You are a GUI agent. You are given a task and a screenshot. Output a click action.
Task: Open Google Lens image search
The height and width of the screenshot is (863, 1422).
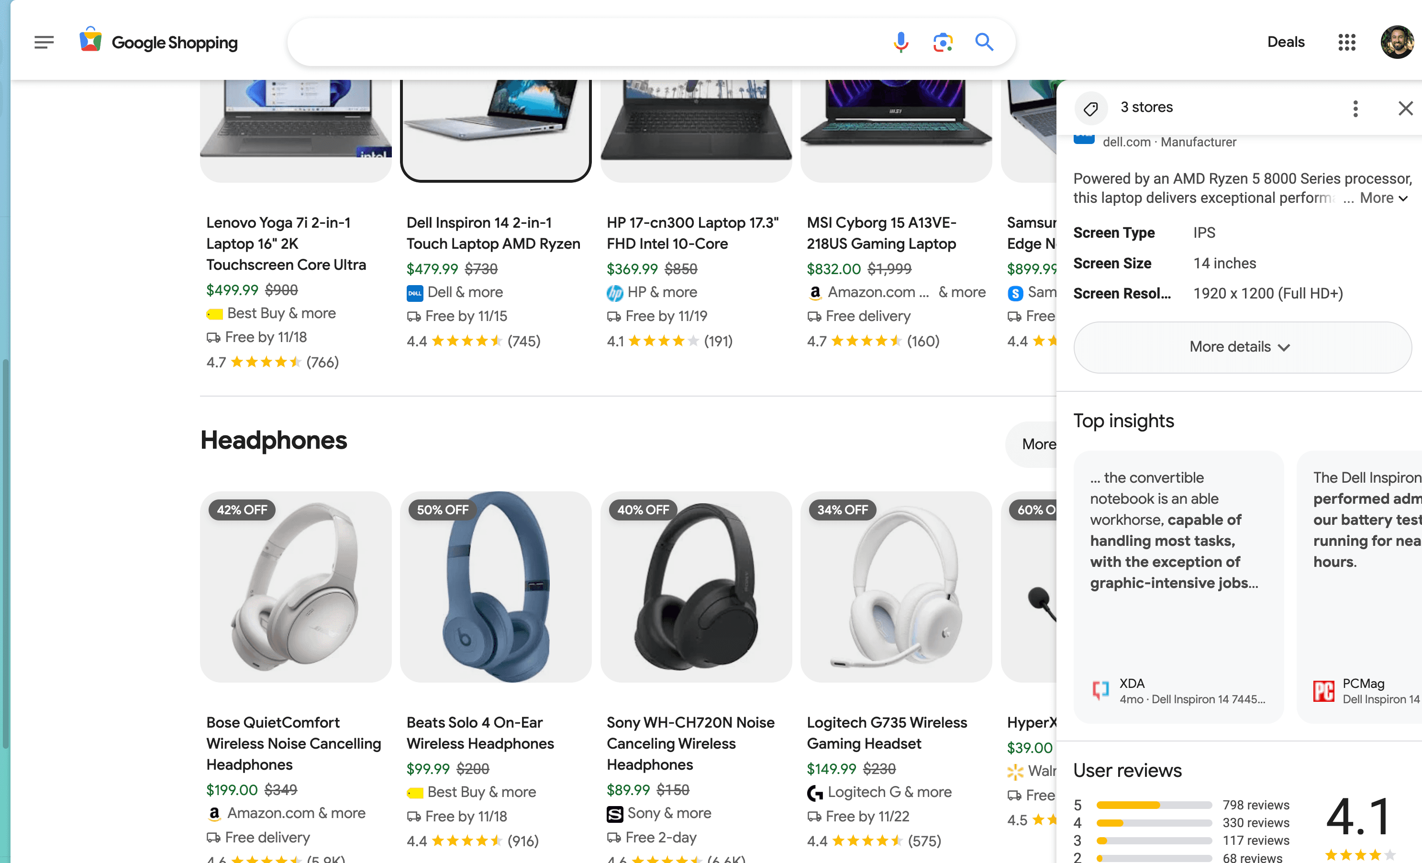pos(943,42)
